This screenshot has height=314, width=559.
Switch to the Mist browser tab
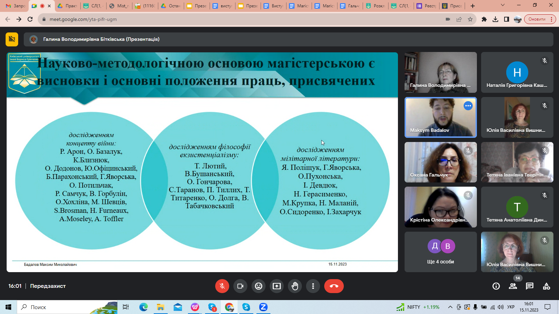pos(119,6)
